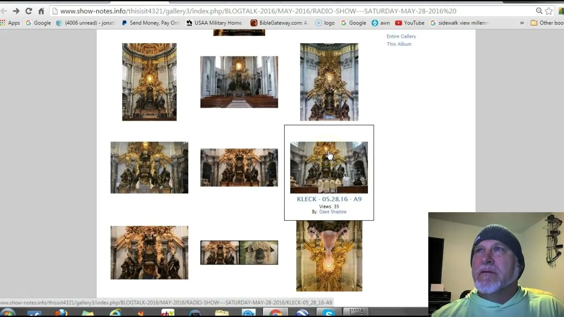This screenshot has height=317, width=564.
Task: Open the tall blue-toned altar thumbnail, second-row right
Action: 329,82
